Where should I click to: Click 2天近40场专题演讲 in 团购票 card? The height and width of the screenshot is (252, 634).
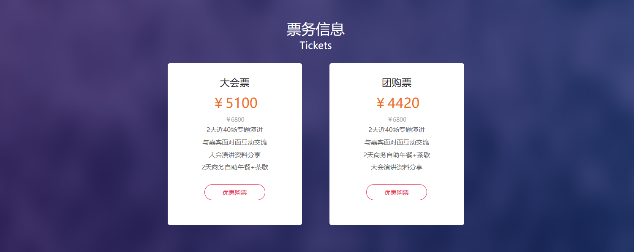pos(397,129)
